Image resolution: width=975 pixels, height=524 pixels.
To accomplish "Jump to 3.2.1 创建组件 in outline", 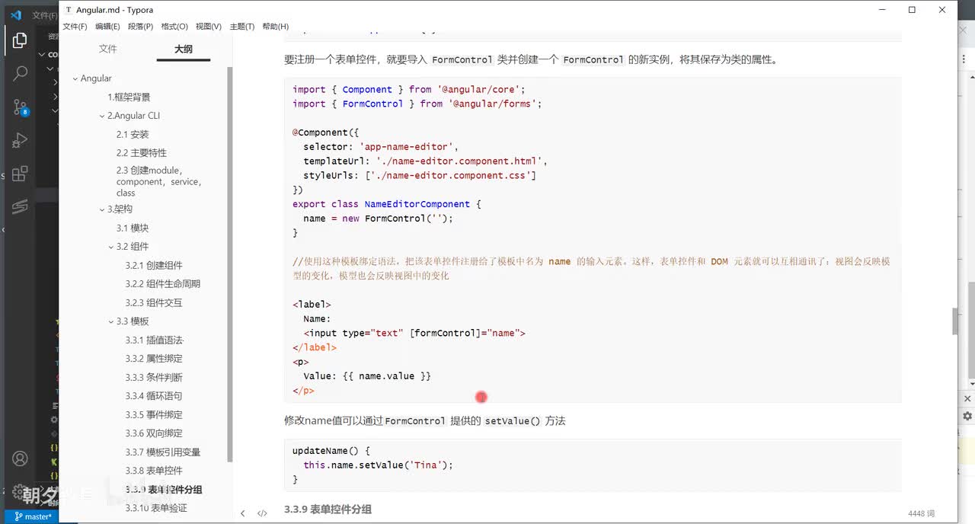I will tap(154, 266).
